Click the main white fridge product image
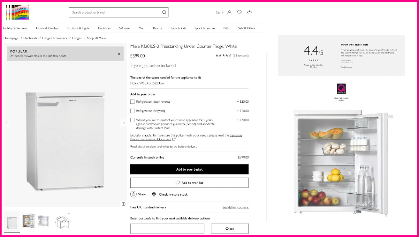 coord(65,141)
